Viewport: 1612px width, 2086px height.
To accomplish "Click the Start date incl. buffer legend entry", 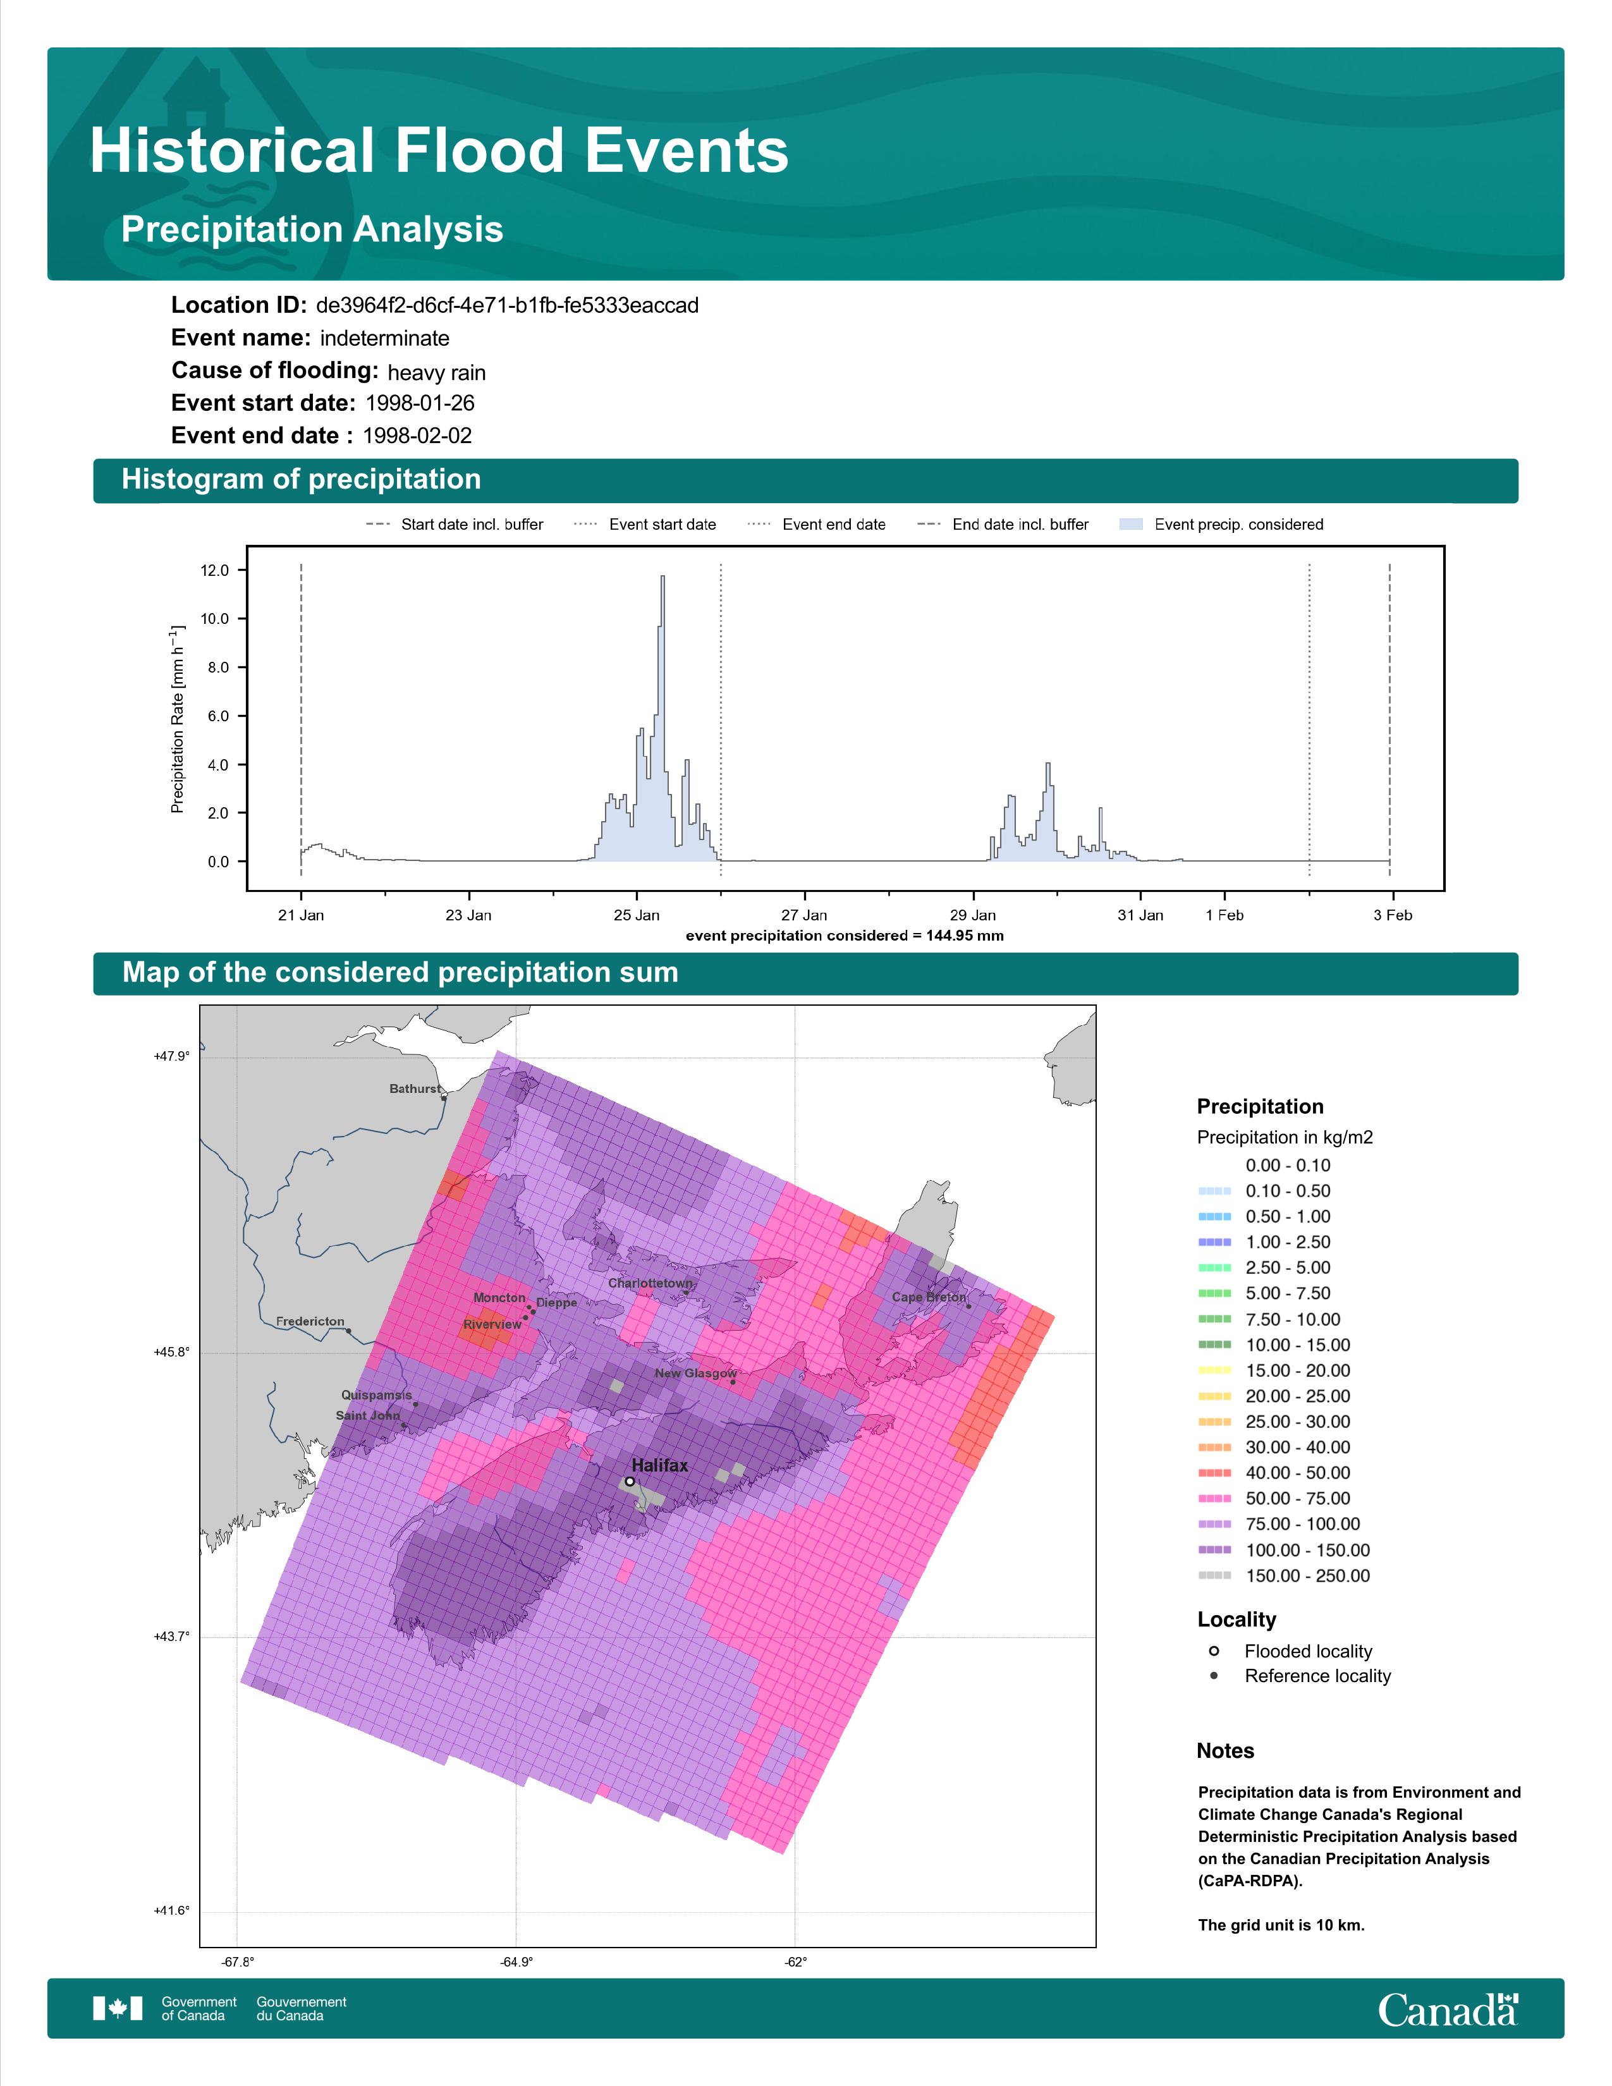I will click(455, 525).
